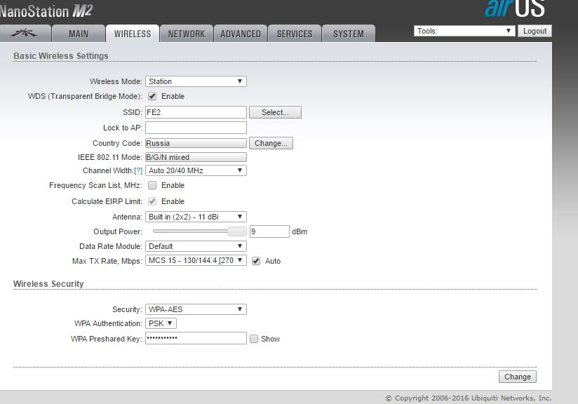Open the NETWORK tab
The image size is (578, 404).
[x=187, y=34]
